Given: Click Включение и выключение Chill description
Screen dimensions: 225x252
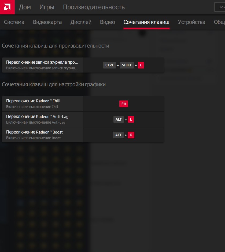Looking at the screenshot, I should (x=32, y=107).
